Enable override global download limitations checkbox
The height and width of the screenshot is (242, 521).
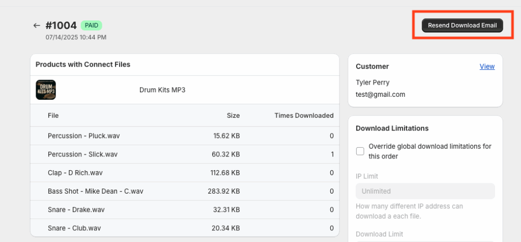(x=360, y=151)
